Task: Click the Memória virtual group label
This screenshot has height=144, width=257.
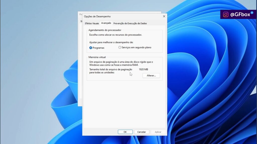Action: (97, 57)
